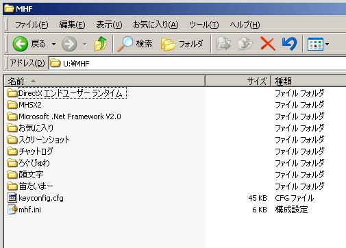Open the Views dropdown arrow
The image size is (346, 248).
coord(327,44)
